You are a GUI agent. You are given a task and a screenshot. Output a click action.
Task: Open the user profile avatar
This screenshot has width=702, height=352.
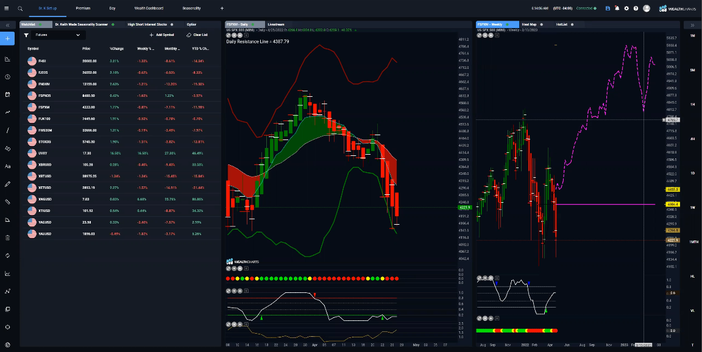pos(647,8)
